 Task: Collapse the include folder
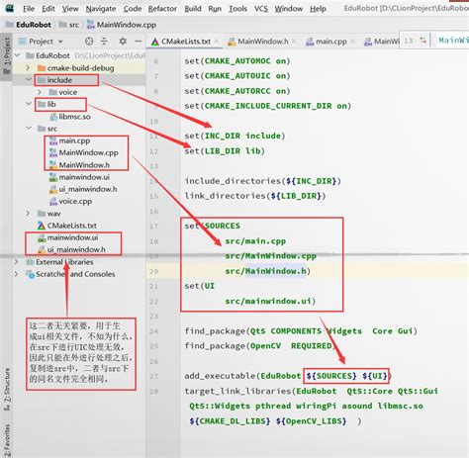[29, 79]
